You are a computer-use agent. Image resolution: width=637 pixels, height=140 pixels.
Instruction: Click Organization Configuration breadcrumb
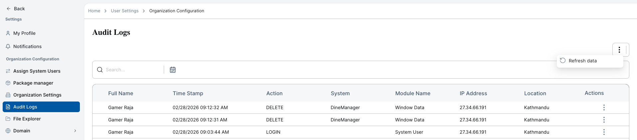click(177, 11)
